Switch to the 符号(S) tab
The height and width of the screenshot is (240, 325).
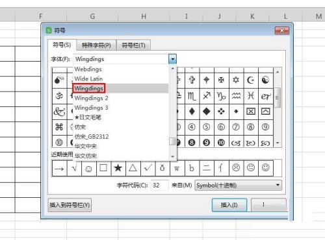[62, 45]
